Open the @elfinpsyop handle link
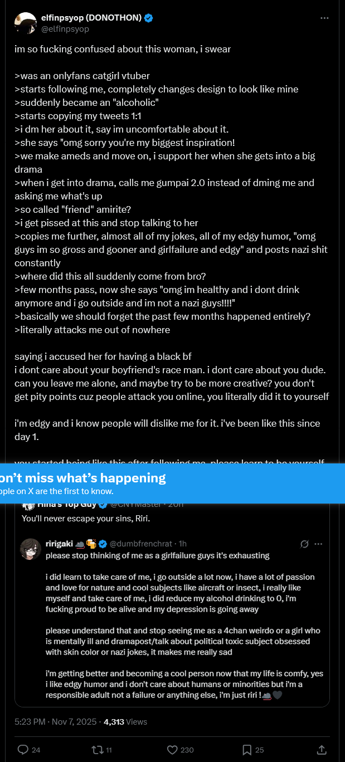345x762 pixels. pos(65,28)
